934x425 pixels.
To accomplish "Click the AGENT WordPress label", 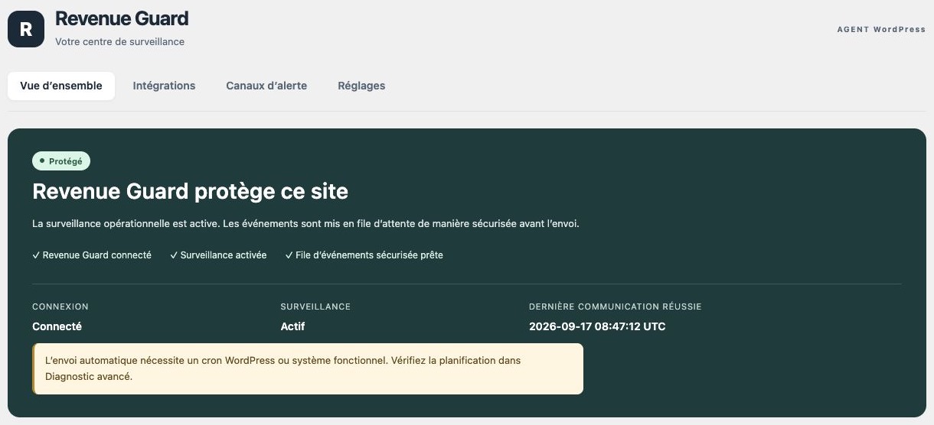I will click(881, 29).
